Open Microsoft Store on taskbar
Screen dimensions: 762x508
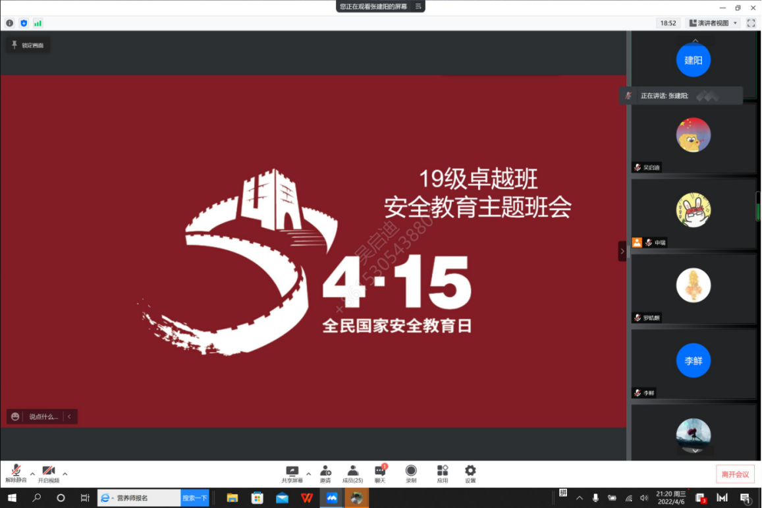257,498
